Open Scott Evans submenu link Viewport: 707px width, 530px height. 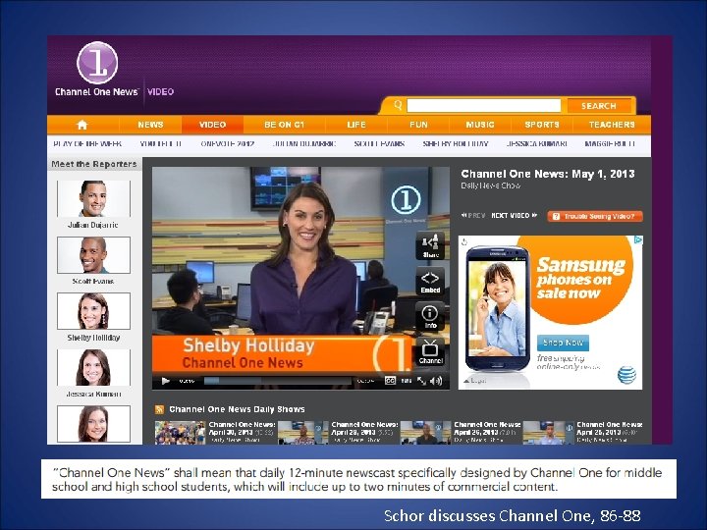click(x=379, y=143)
